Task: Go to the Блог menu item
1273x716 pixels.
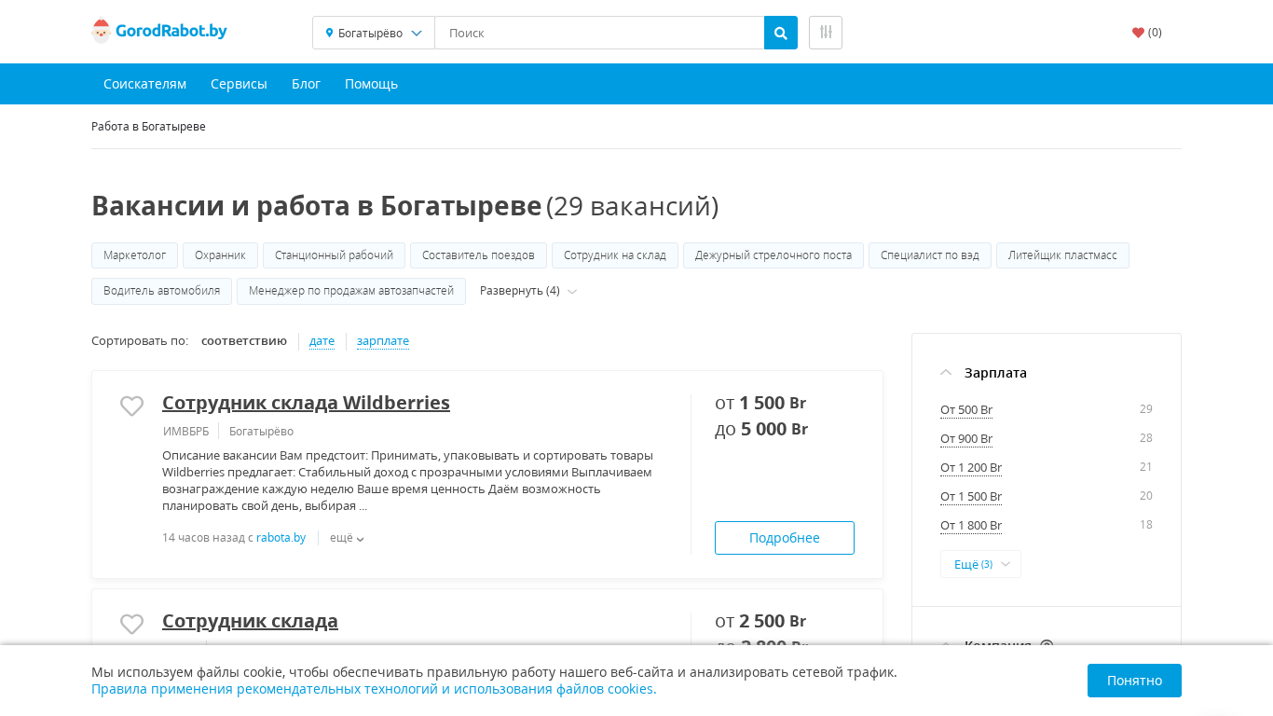Action: point(306,84)
